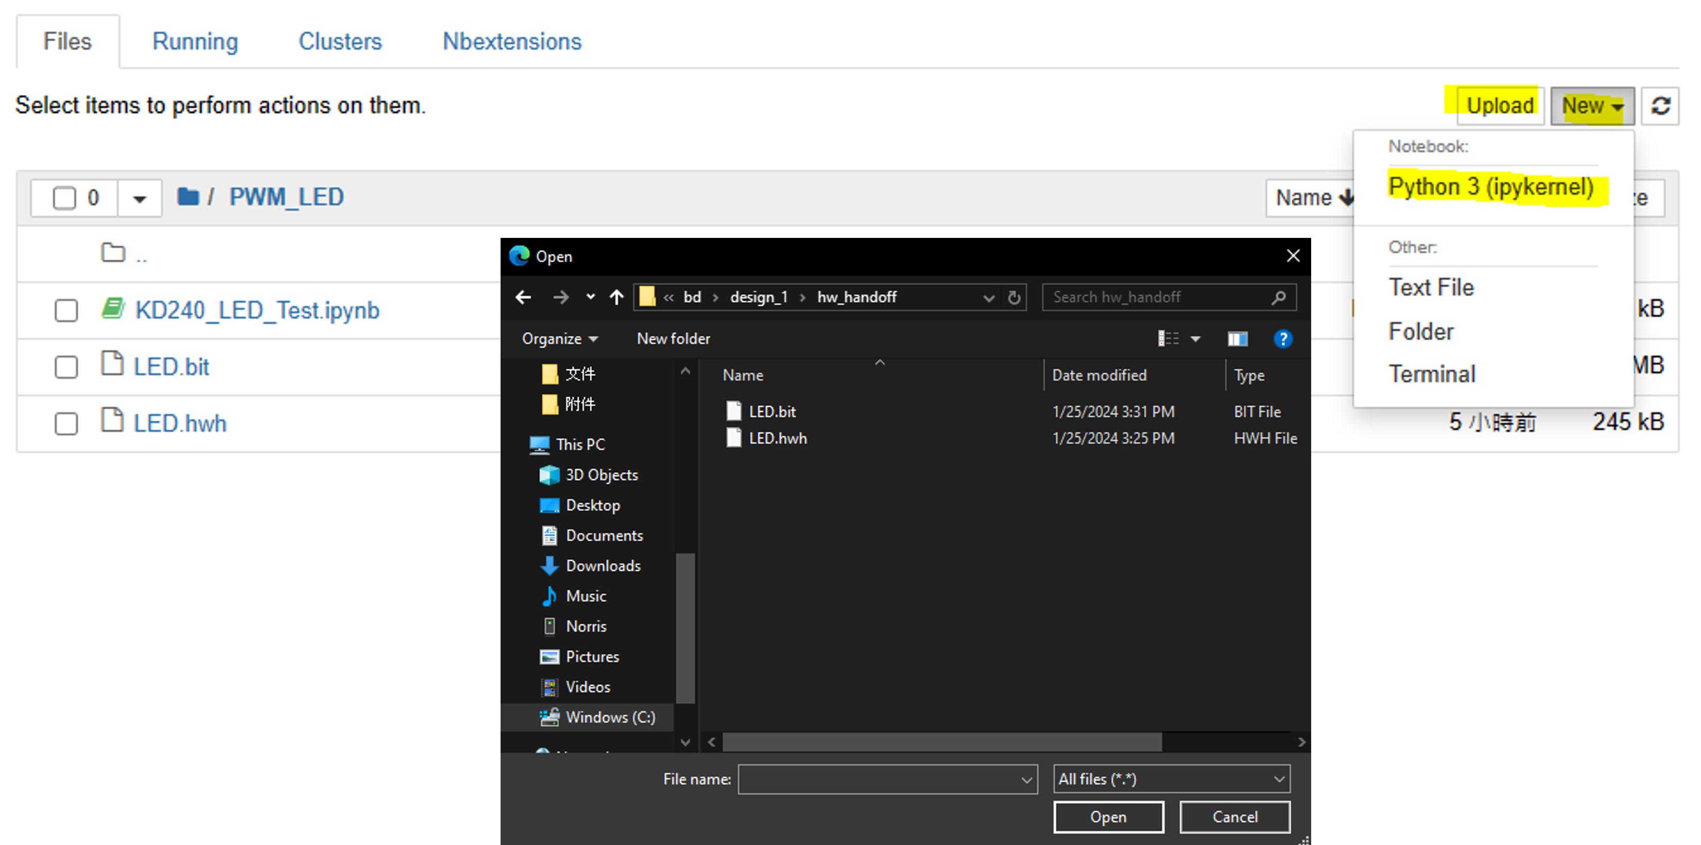Expand the change-view options arrow
This screenshot has height=845, width=1701.
pos(1195,339)
